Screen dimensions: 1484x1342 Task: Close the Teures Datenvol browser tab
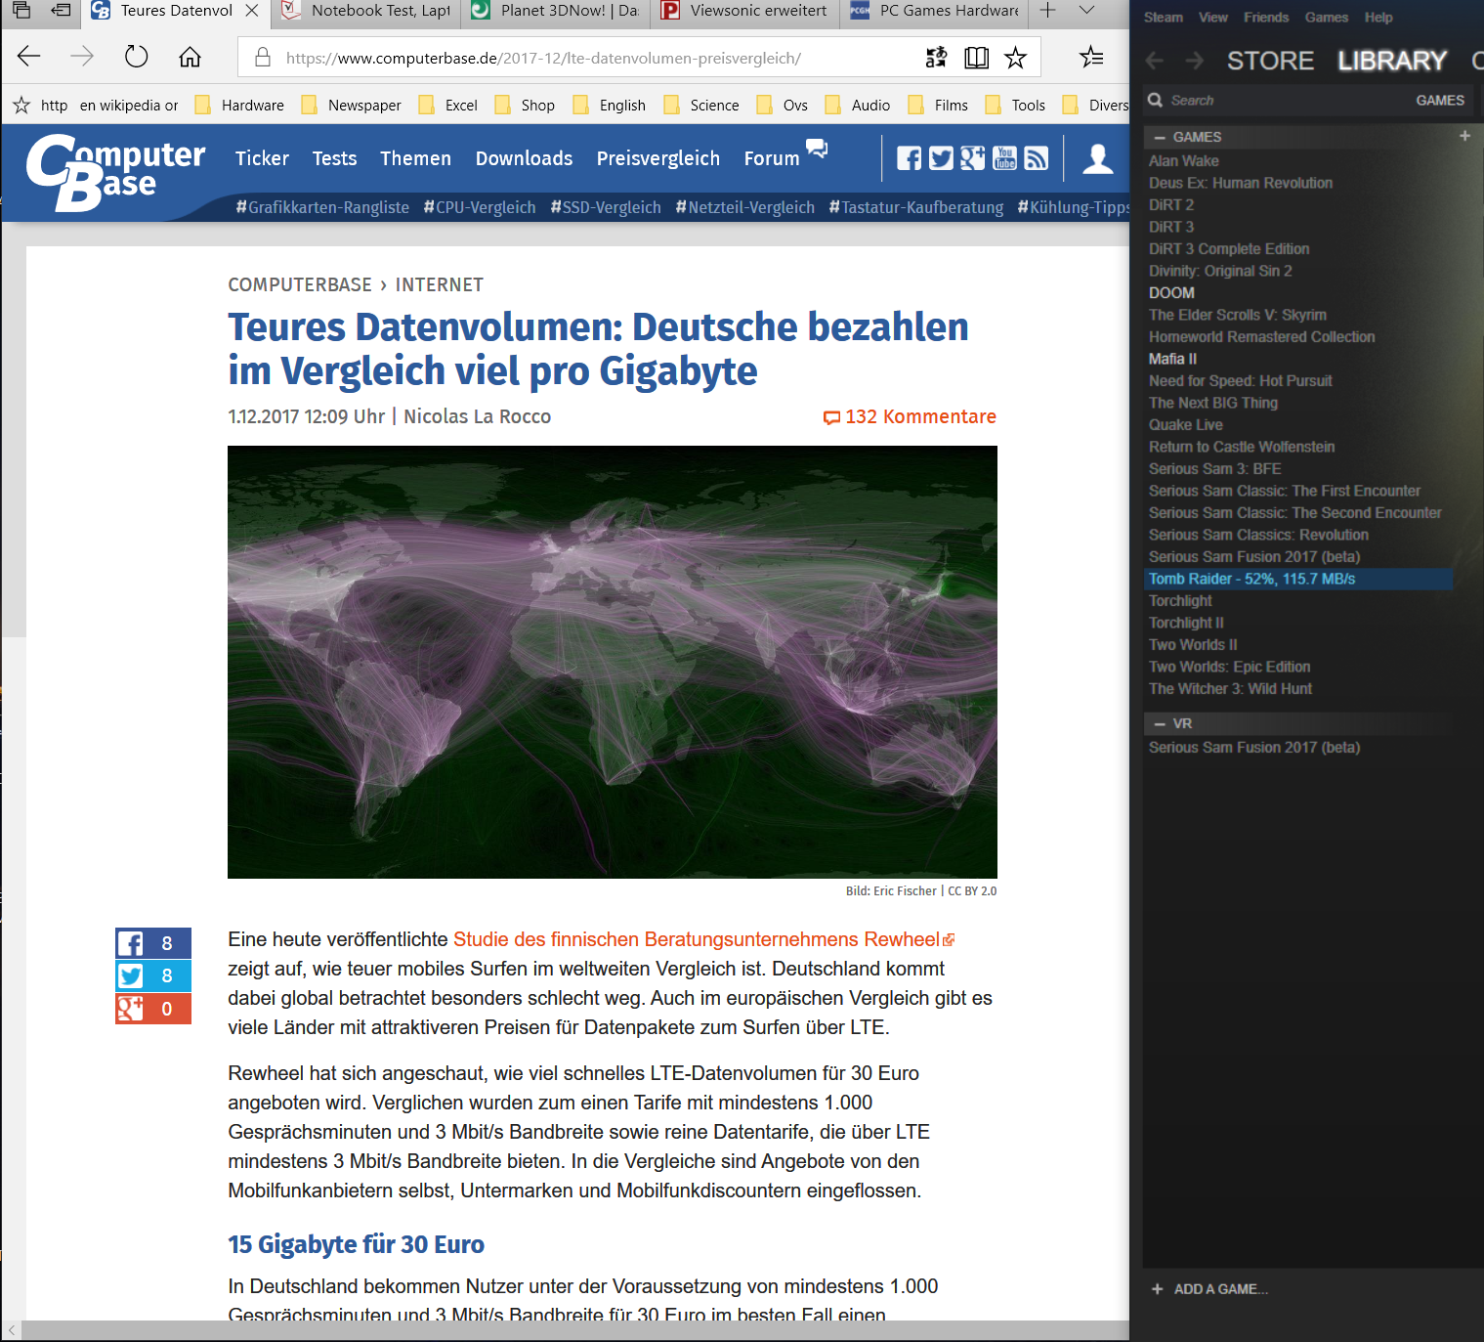[x=252, y=11]
